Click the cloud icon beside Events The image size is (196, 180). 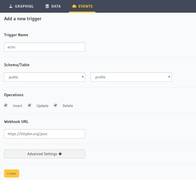(74, 6)
